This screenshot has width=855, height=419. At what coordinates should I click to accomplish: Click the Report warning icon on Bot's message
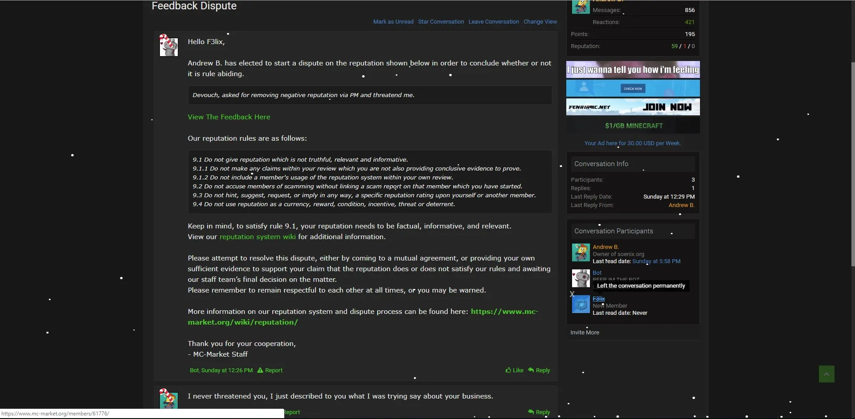[260, 370]
